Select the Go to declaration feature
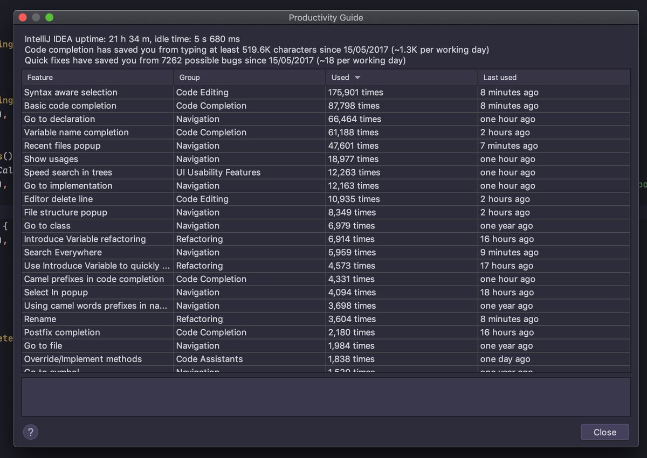This screenshot has height=458, width=647. (x=326, y=119)
